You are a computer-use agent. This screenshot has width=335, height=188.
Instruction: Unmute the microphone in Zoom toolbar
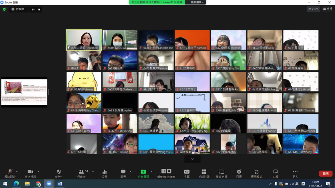(10, 173)
